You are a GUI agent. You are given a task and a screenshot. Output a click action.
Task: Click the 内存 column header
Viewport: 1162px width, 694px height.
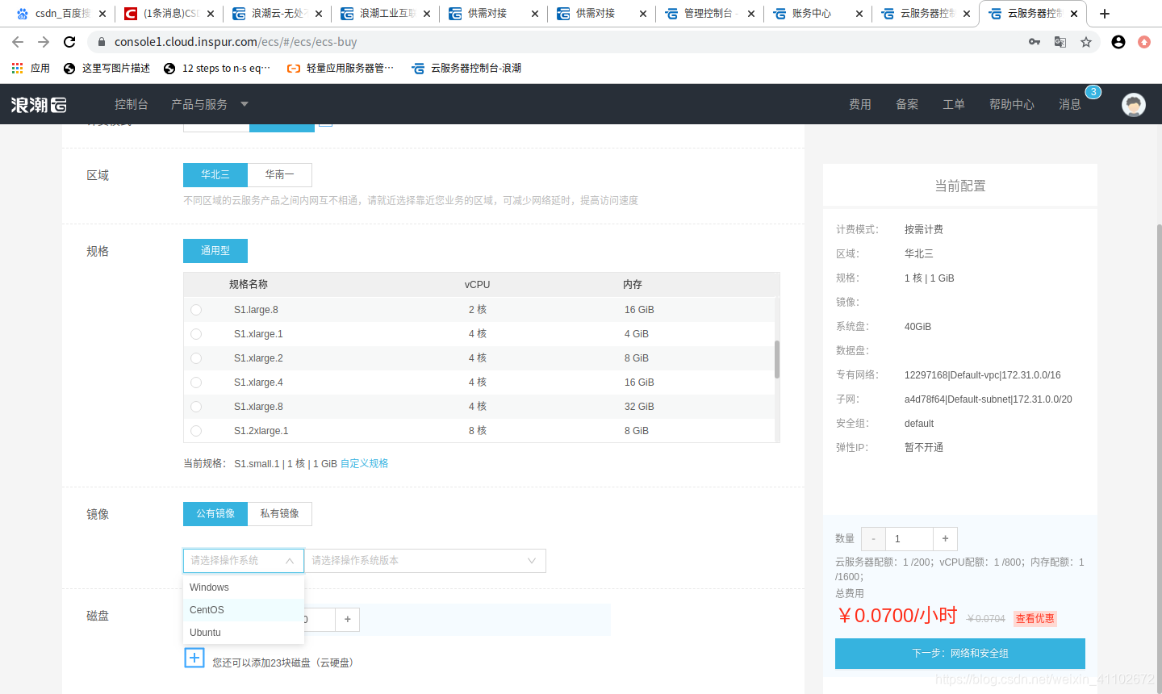[x=633, y=285]
